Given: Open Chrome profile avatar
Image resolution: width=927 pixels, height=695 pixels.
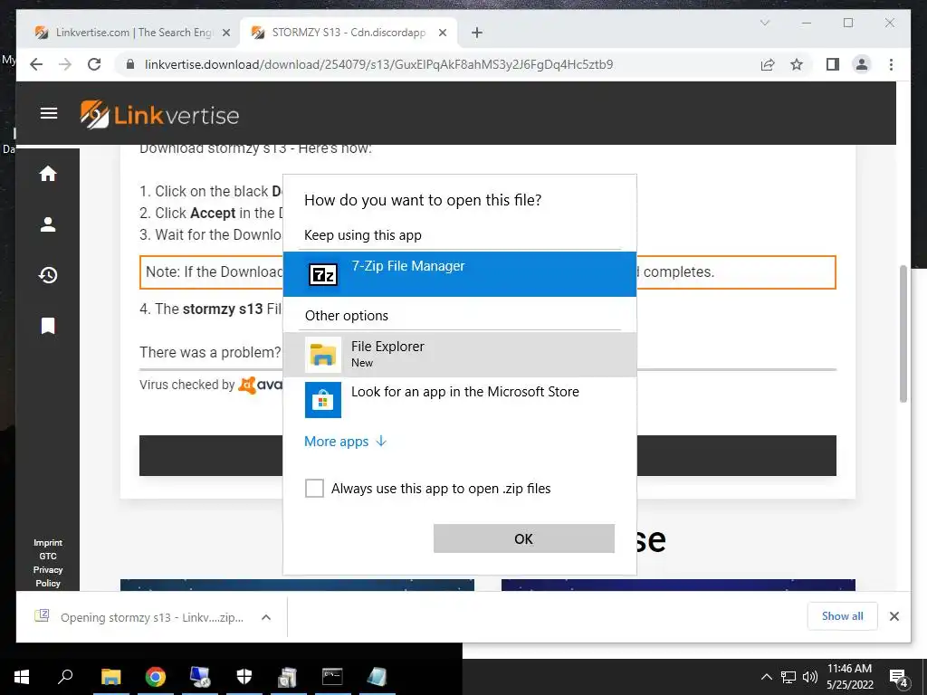Looking at the screenshot, I should pyautogui.click(x=862, y=64).
